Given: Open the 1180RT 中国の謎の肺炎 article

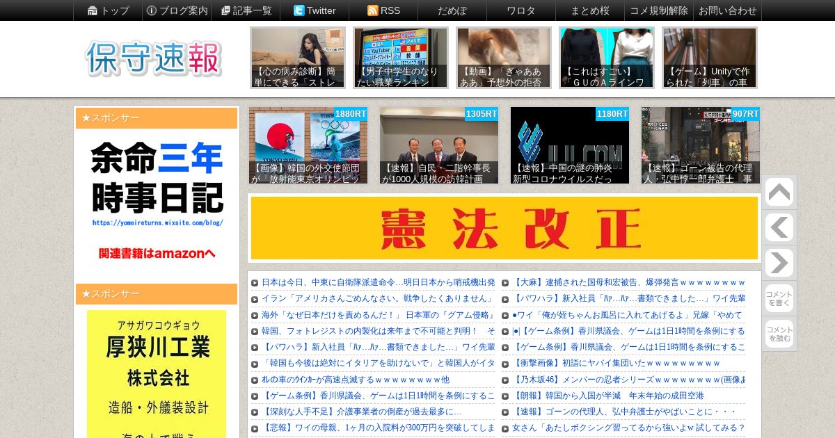Looking at the screenshot, I should pyautogui.click(x=570, y=145).
